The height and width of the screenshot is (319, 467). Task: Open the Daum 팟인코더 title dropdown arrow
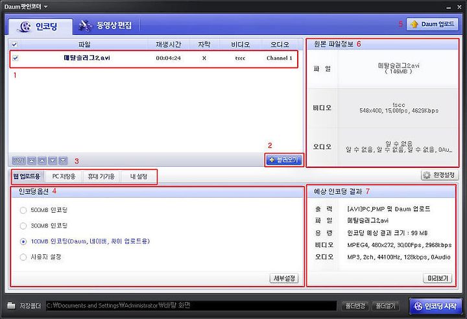pos(45,6)
